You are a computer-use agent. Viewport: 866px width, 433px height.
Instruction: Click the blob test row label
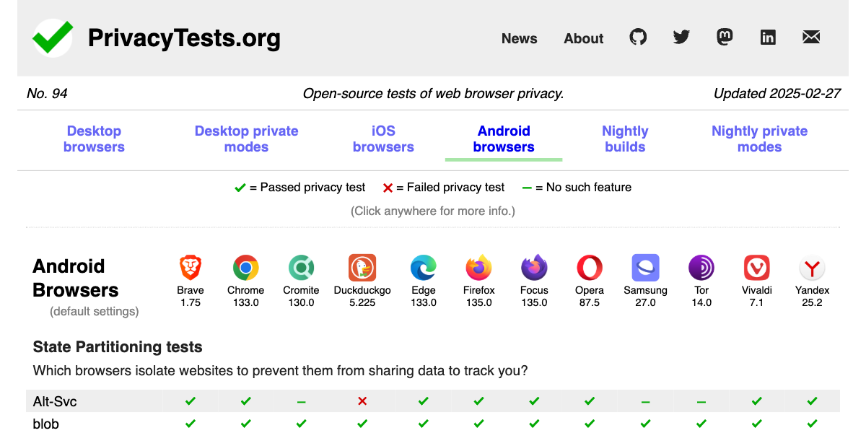pos(46,424)
